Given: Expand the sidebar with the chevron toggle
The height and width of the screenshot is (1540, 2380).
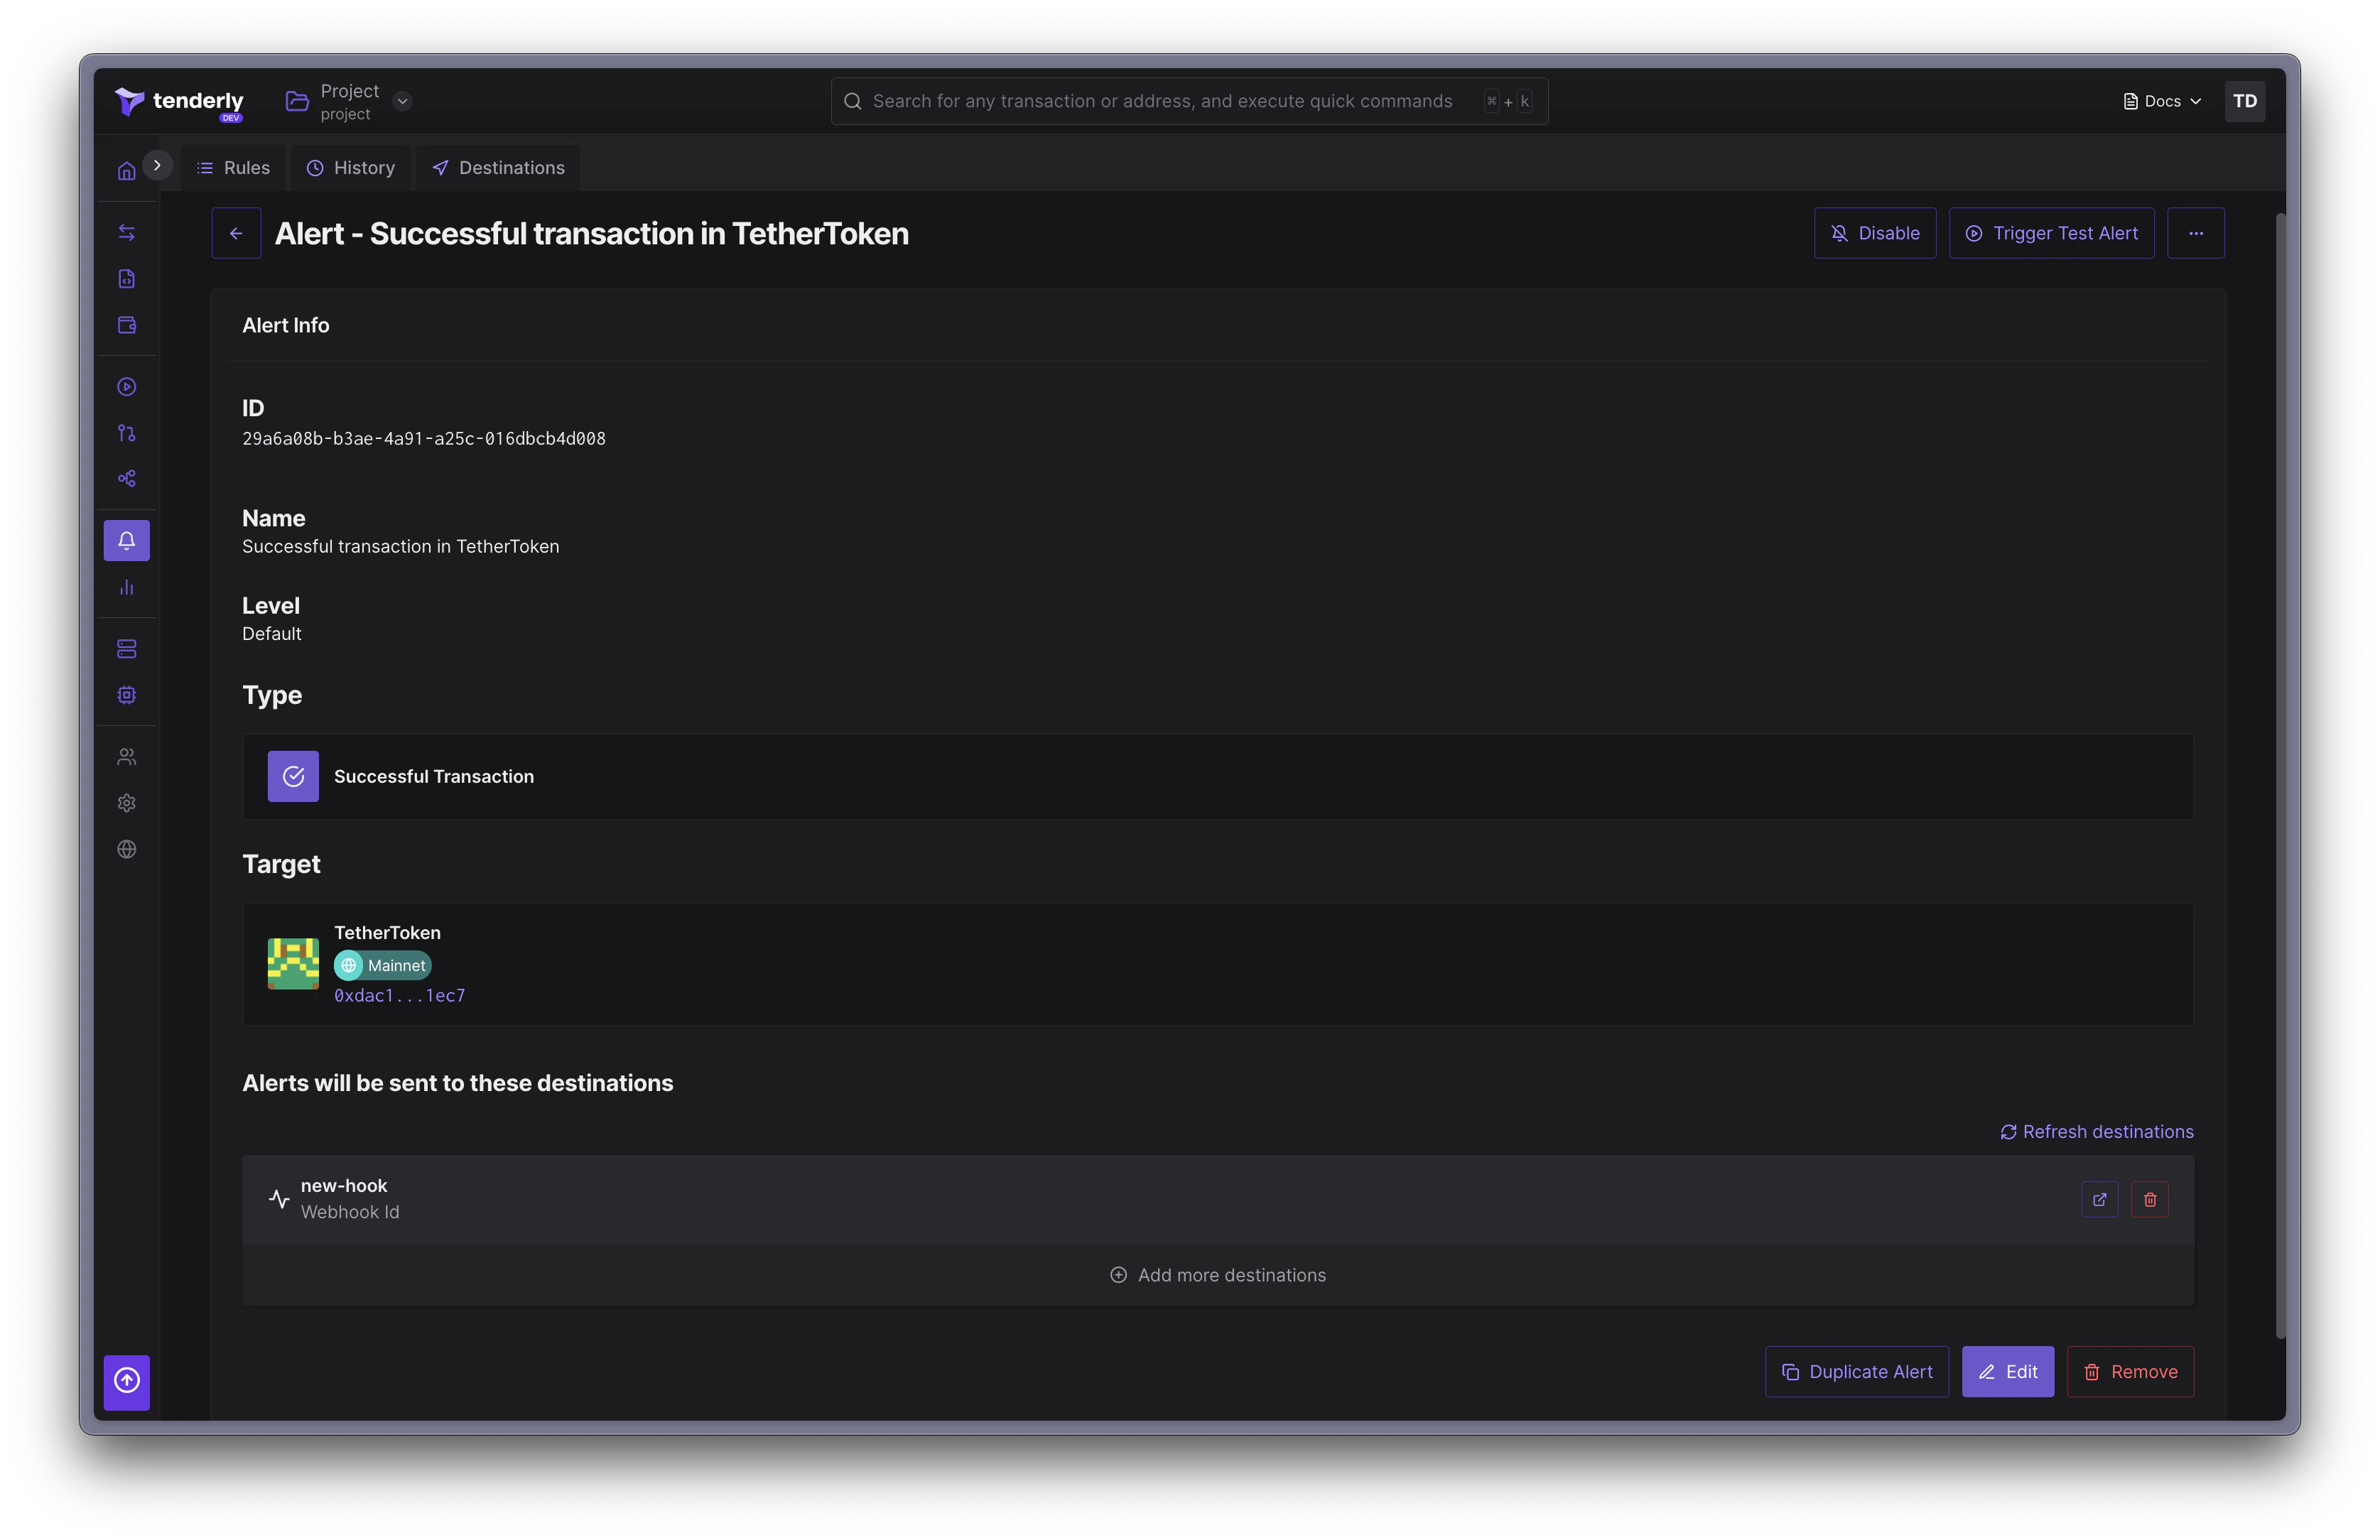Looking at the screenshot, I should (x=157, y=166).
